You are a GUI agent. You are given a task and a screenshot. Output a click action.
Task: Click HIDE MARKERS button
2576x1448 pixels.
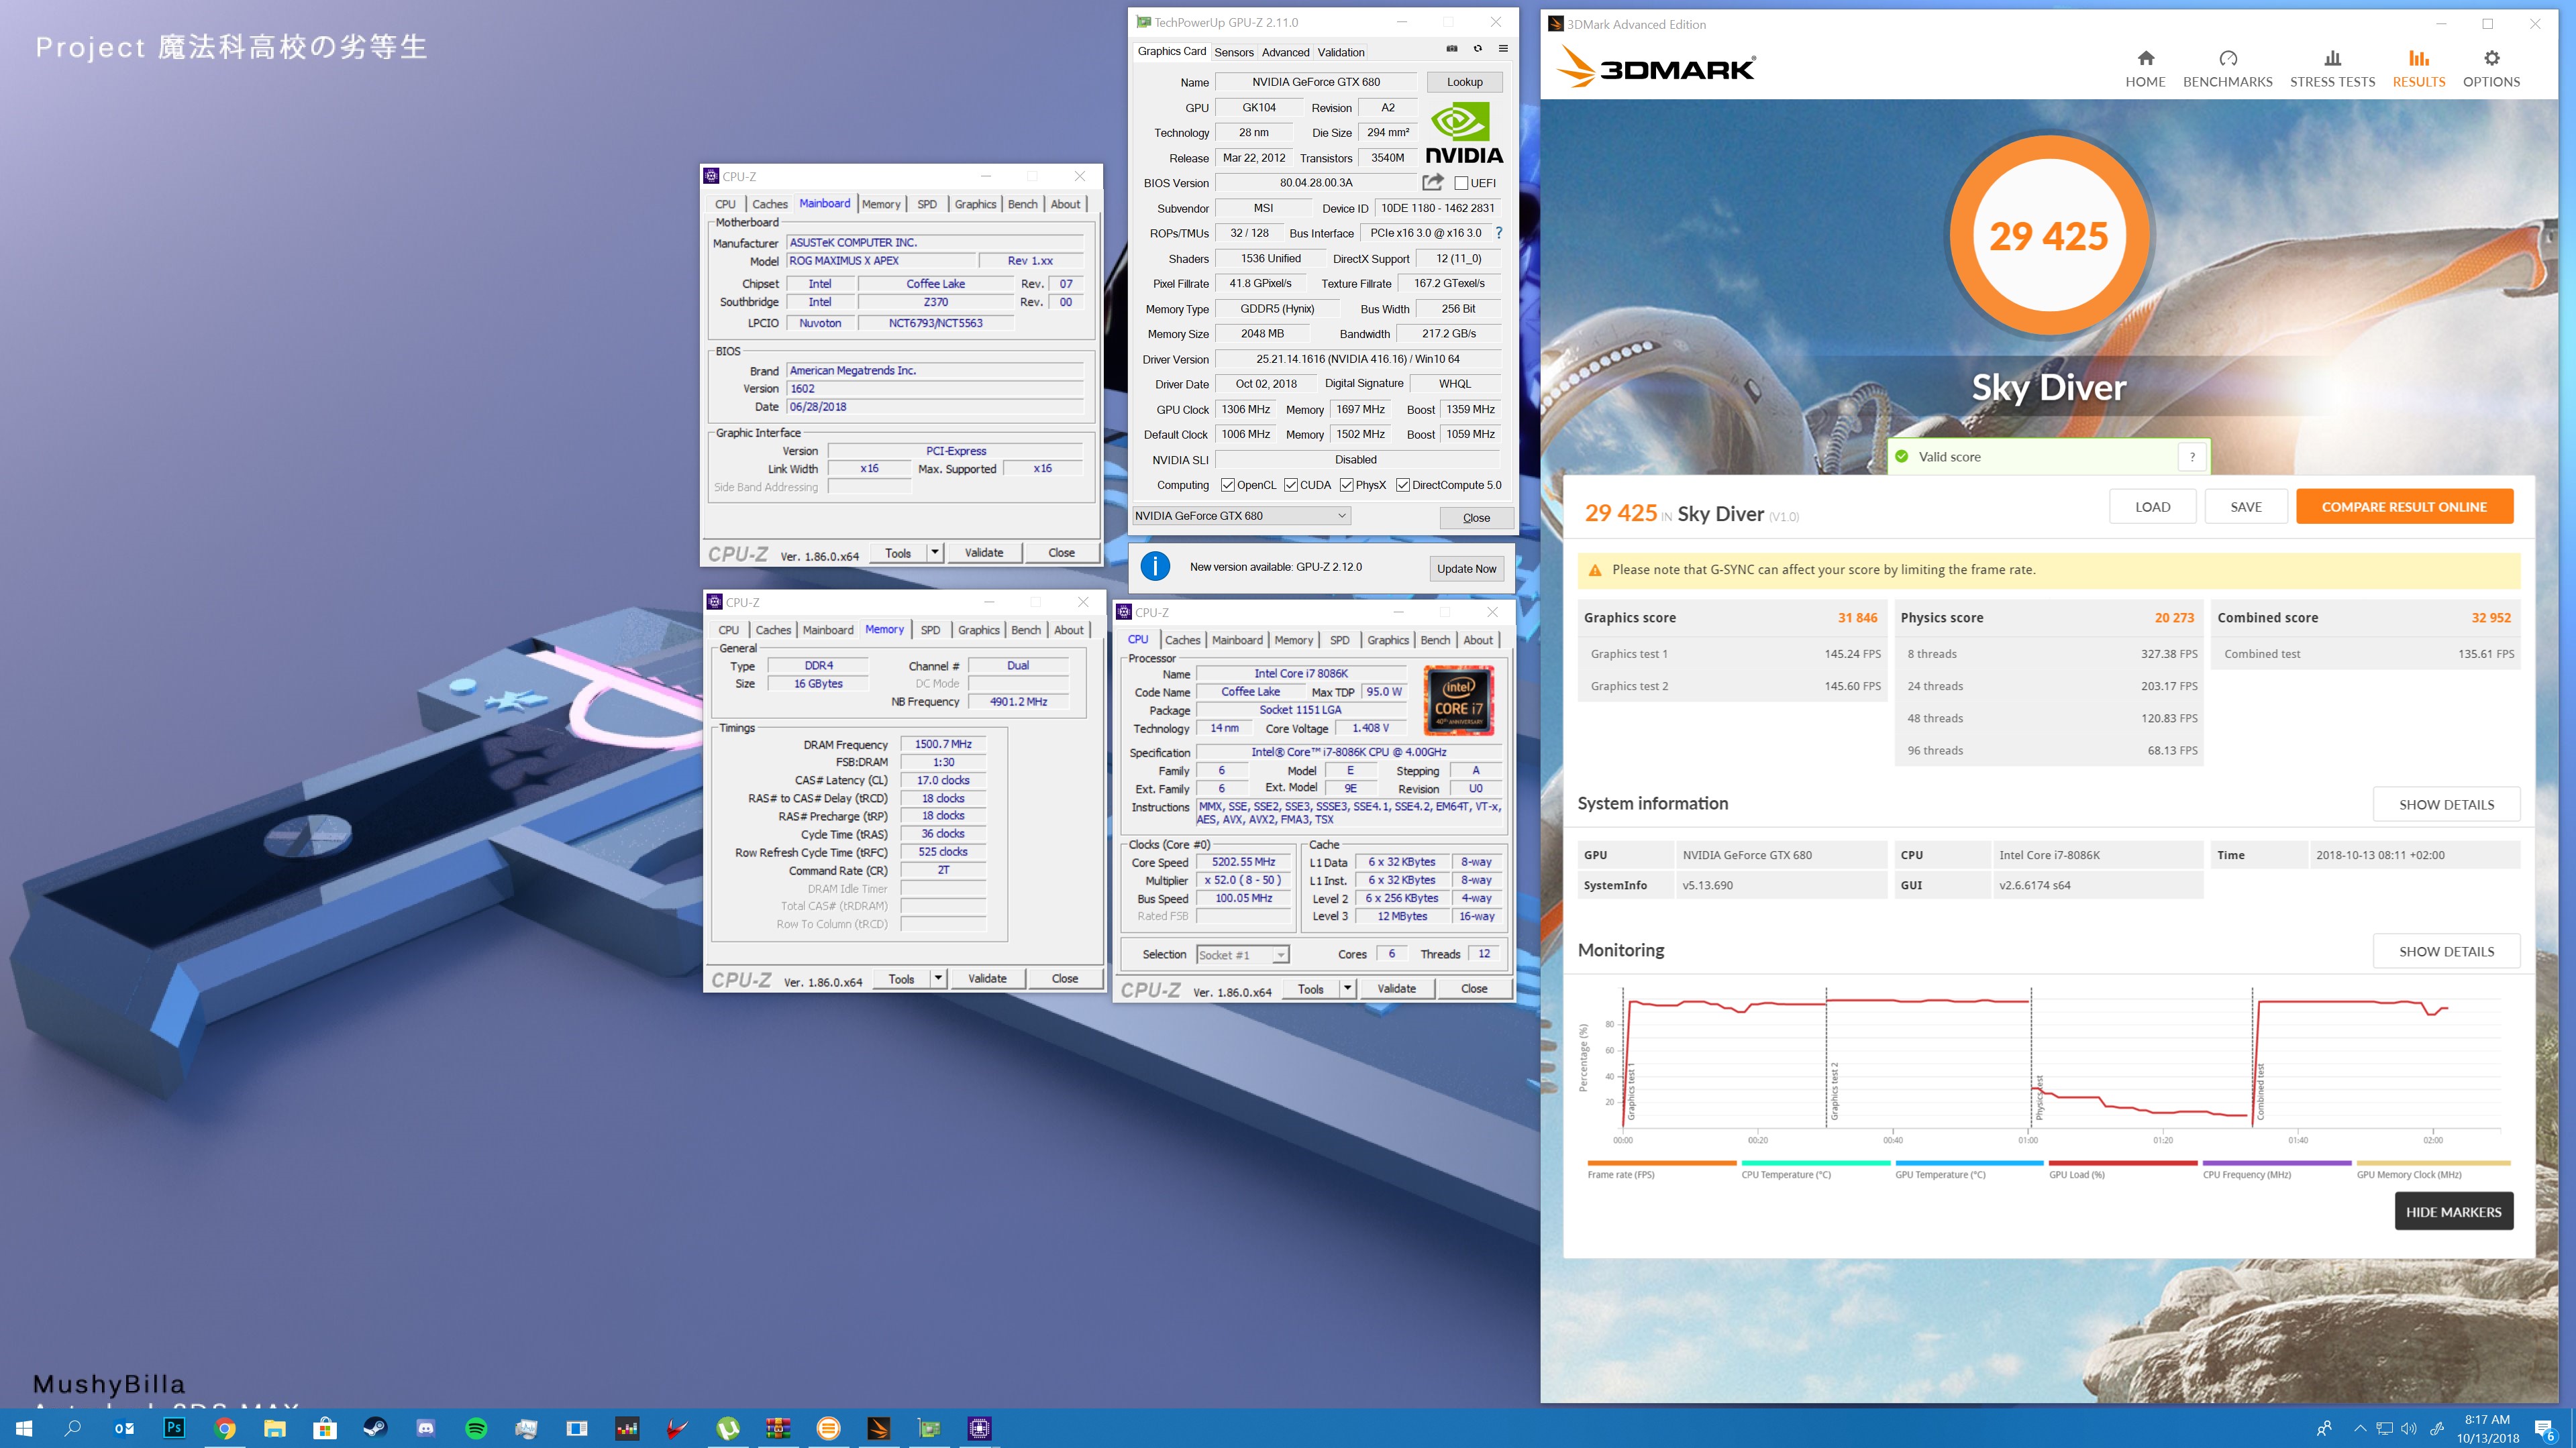coord(2453,1211)
